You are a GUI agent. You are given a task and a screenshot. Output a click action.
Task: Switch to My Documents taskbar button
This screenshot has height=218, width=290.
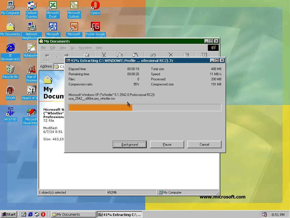tap(73, 215)
